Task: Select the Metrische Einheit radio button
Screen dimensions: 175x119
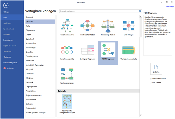Action: coord(151,79)
